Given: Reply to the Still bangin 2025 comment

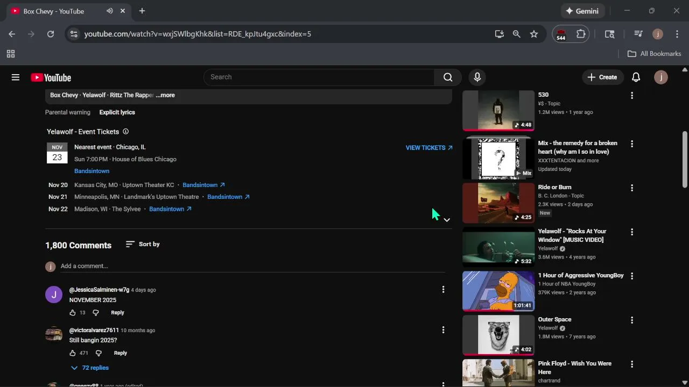Looking at the screenshot, I should click(120, 353).
